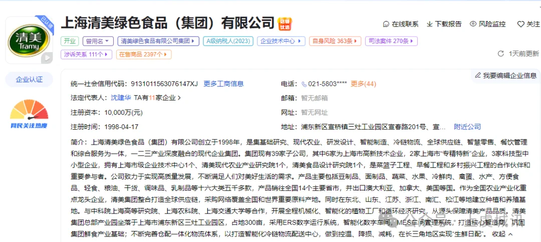Click the 暂无网址 text
Image resolution: width=541 pixels, height=242 pixels.
[314, 113]
